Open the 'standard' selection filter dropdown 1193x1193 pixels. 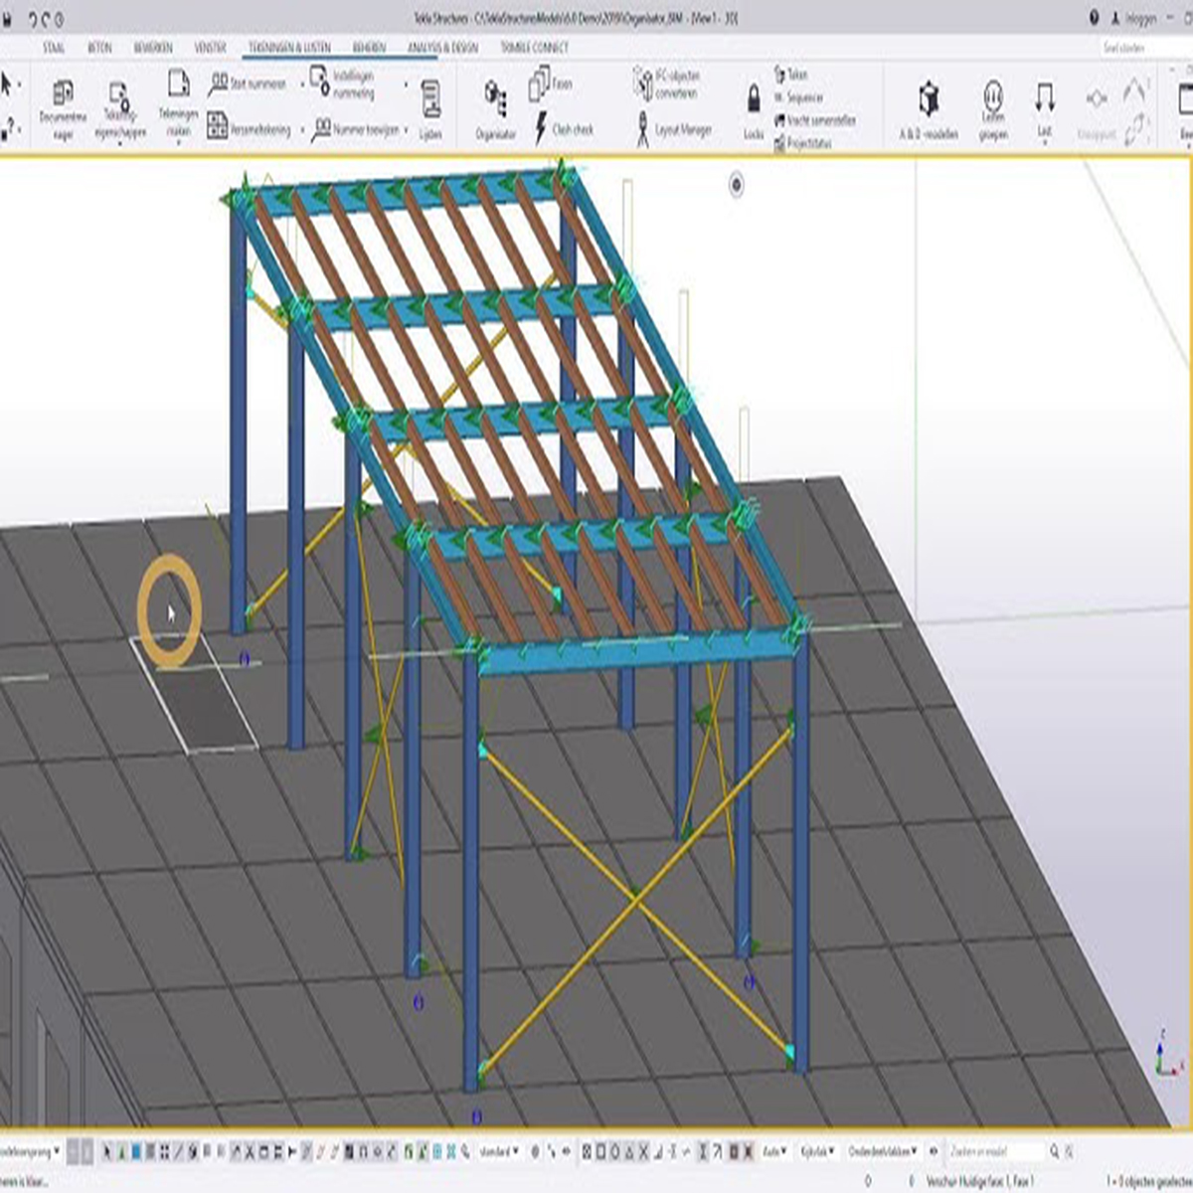499,1151
